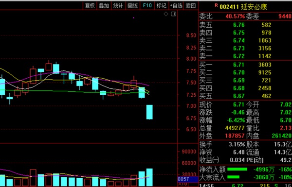Open F10 company information
292x187 pixels.
[147, 5]
